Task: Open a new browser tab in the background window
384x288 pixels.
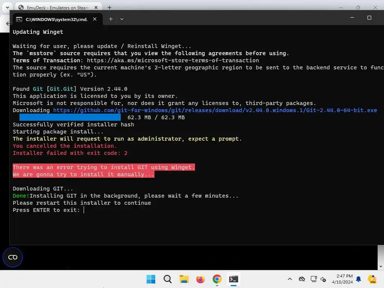Action: (109, 7)
